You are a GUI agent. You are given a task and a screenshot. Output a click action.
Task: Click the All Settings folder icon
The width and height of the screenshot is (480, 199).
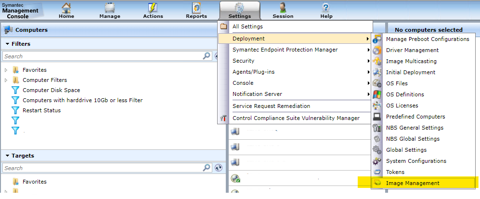click(223, 27)
